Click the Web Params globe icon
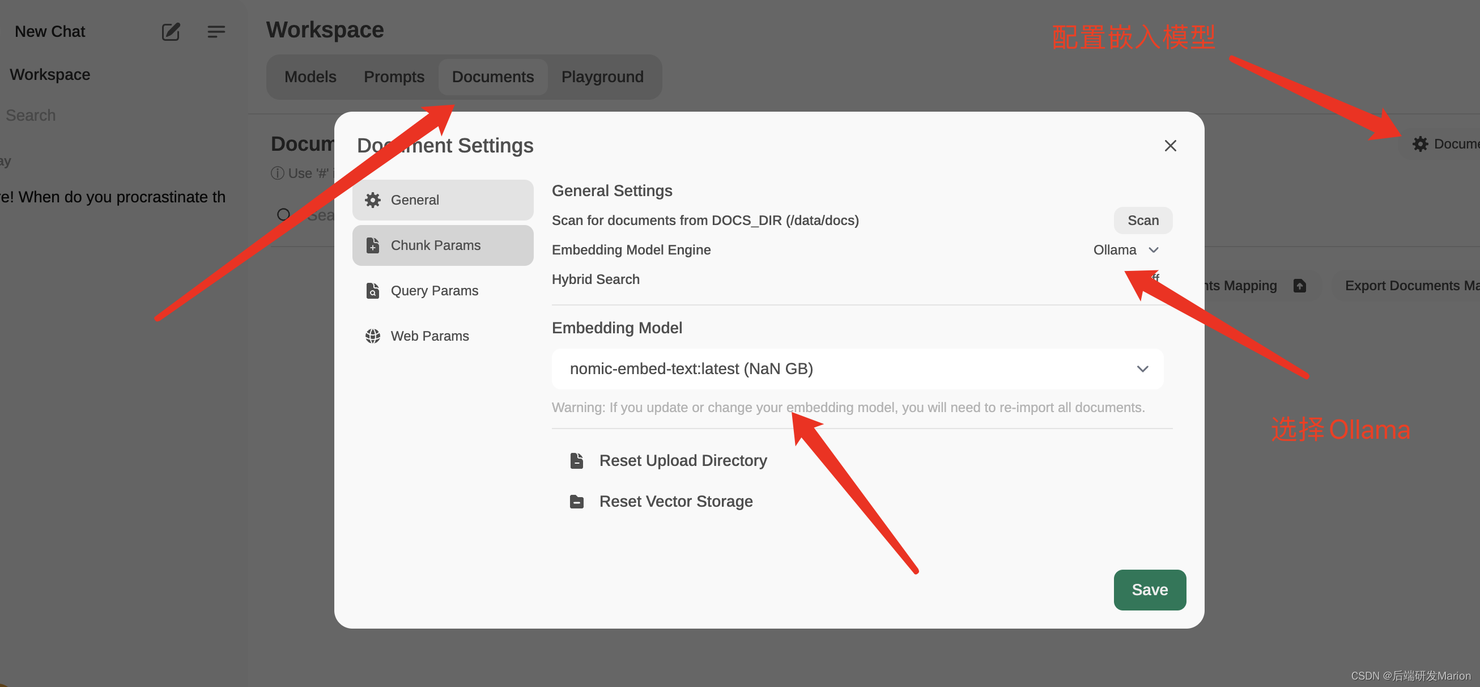 pyautogui.click(x=373, y=336)
